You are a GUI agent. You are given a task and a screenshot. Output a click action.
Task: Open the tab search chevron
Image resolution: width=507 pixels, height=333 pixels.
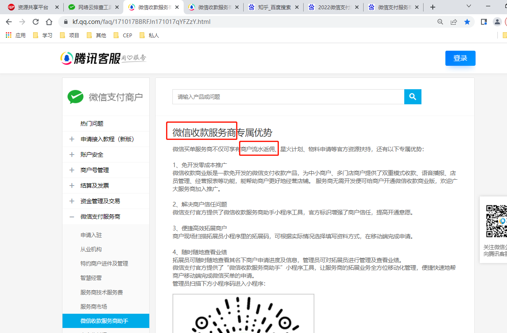(469, 6)
